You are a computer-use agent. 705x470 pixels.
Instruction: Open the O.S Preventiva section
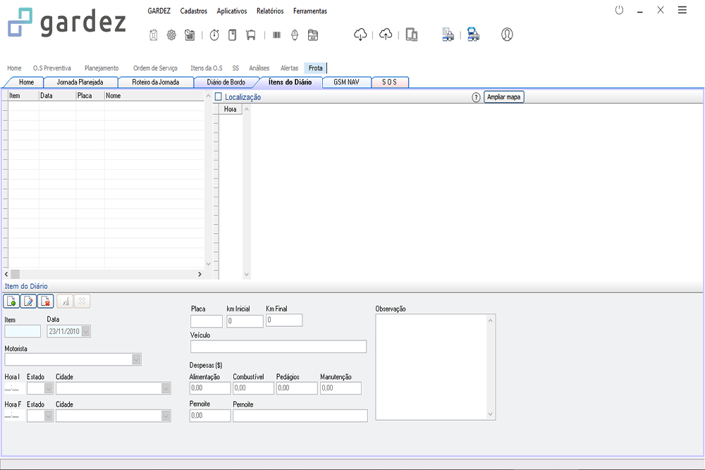point(52,68)
